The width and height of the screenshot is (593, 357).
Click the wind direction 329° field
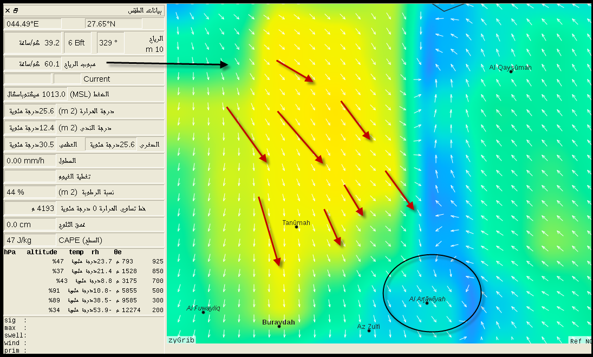point(110,43)
